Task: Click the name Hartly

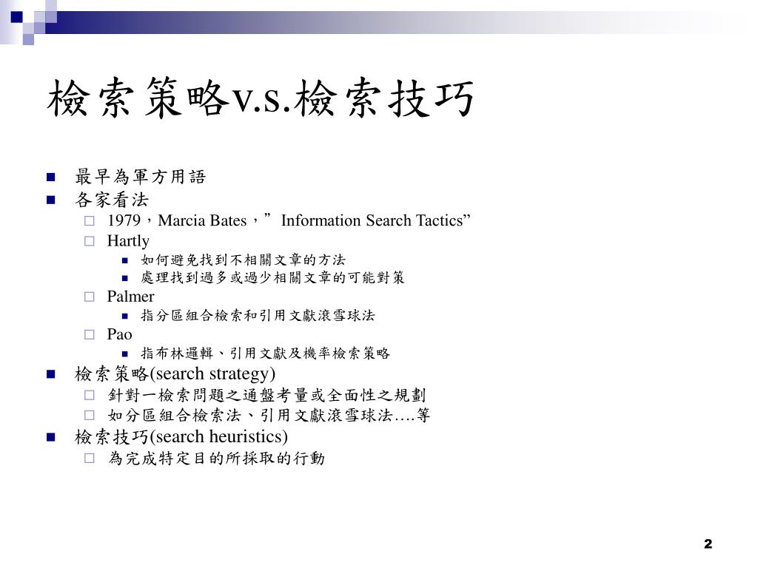Action: (128, 240)
